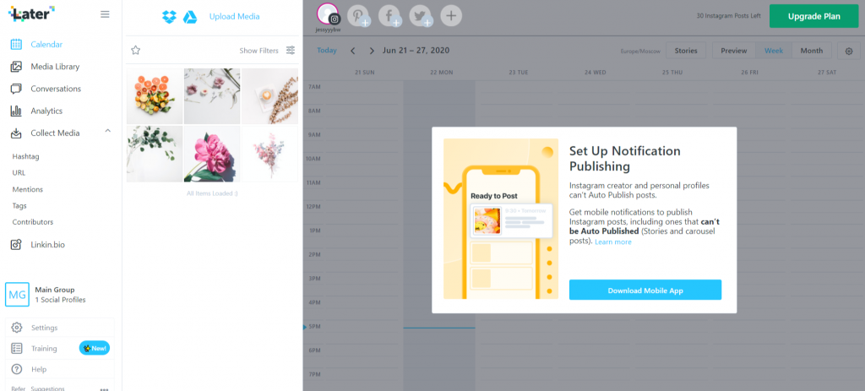
Task: Click the Refer link at bottom
Action: (x=19, y=388)
